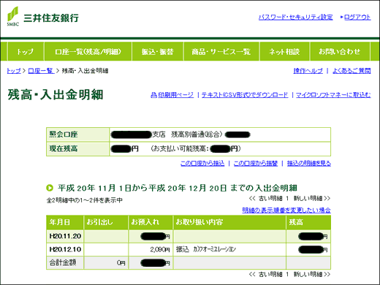This screenshot has width=380, height=285.
Task: Click the H20.12.10 date cell
Action: click(65, 249)
